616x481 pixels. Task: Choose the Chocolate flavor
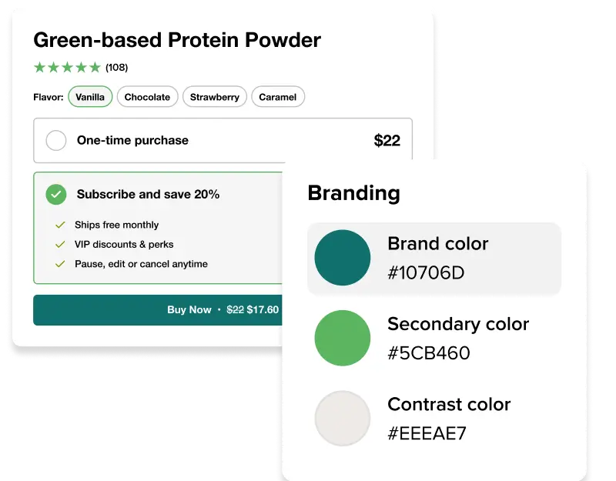click(x=148, y=97)
